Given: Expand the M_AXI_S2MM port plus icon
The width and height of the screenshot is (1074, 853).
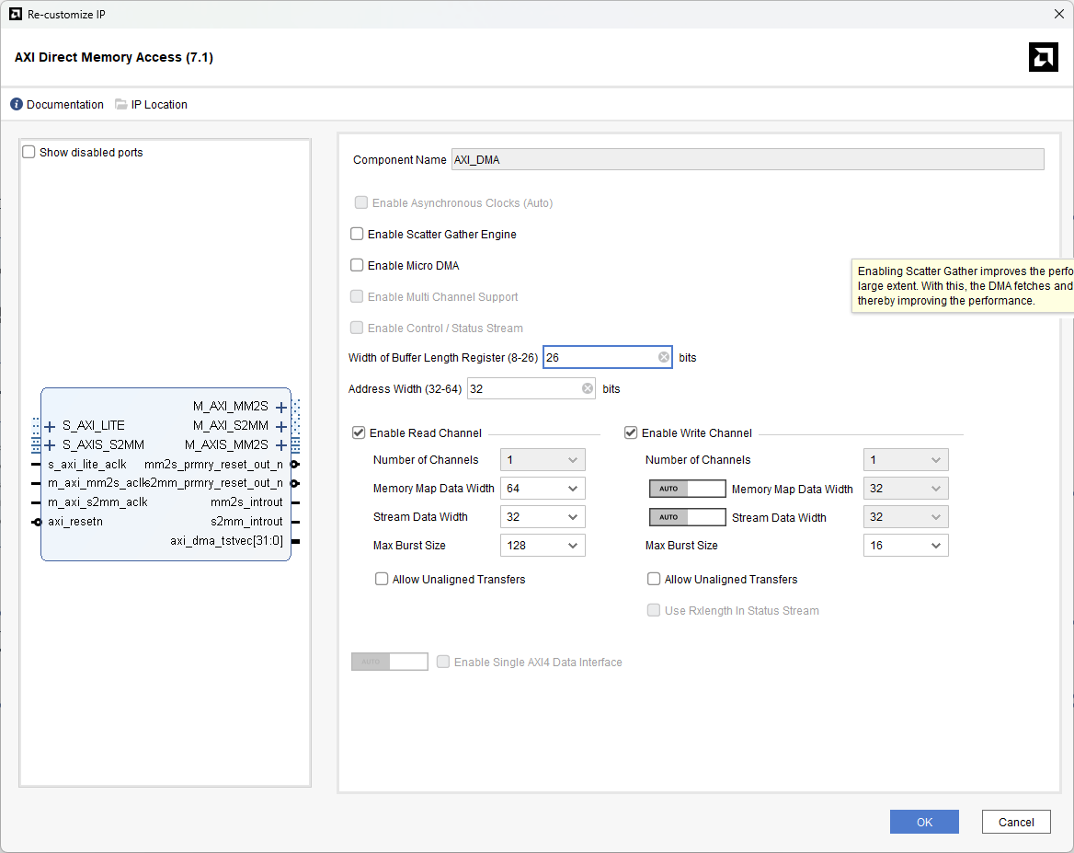Looking at the screenshot, I should (x=281, y=426).
